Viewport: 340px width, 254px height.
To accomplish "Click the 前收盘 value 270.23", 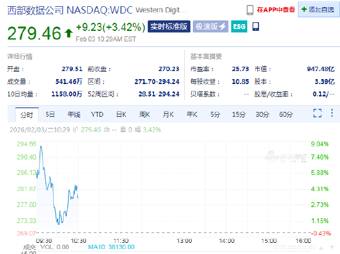I will click(169, 69).
